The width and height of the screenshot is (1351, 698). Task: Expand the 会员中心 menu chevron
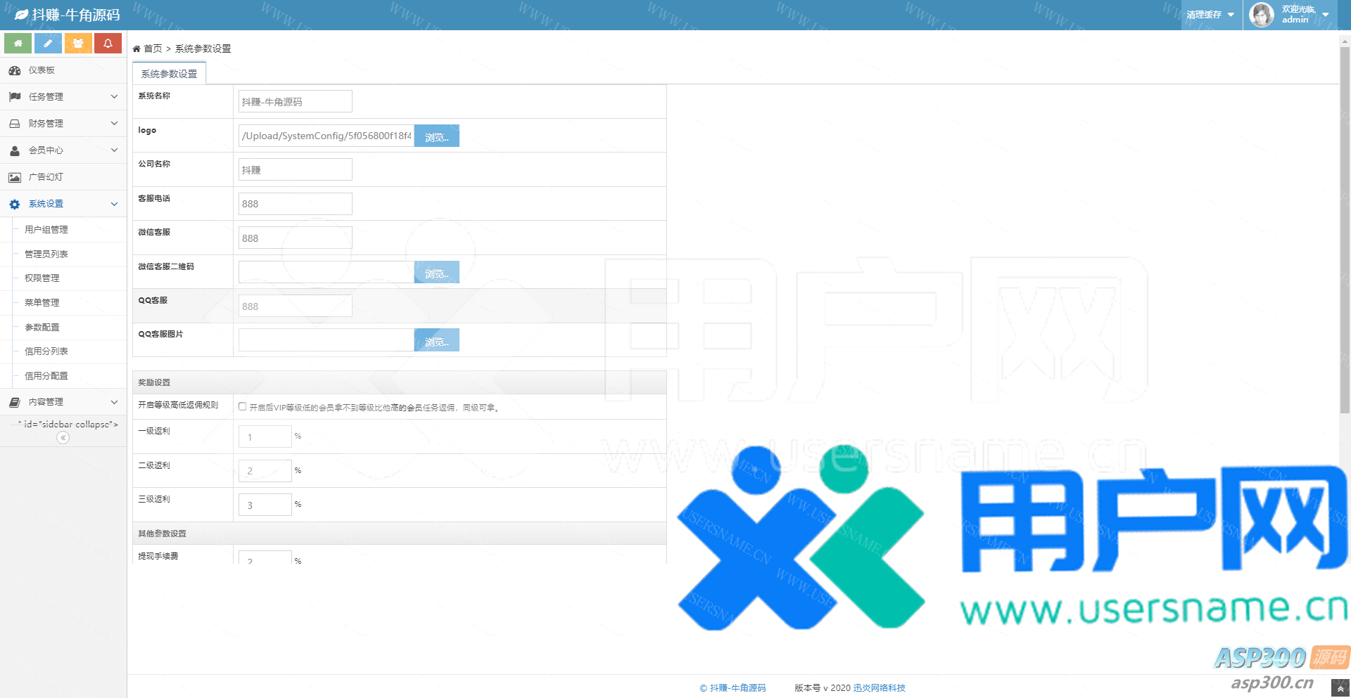coord(114,150)
